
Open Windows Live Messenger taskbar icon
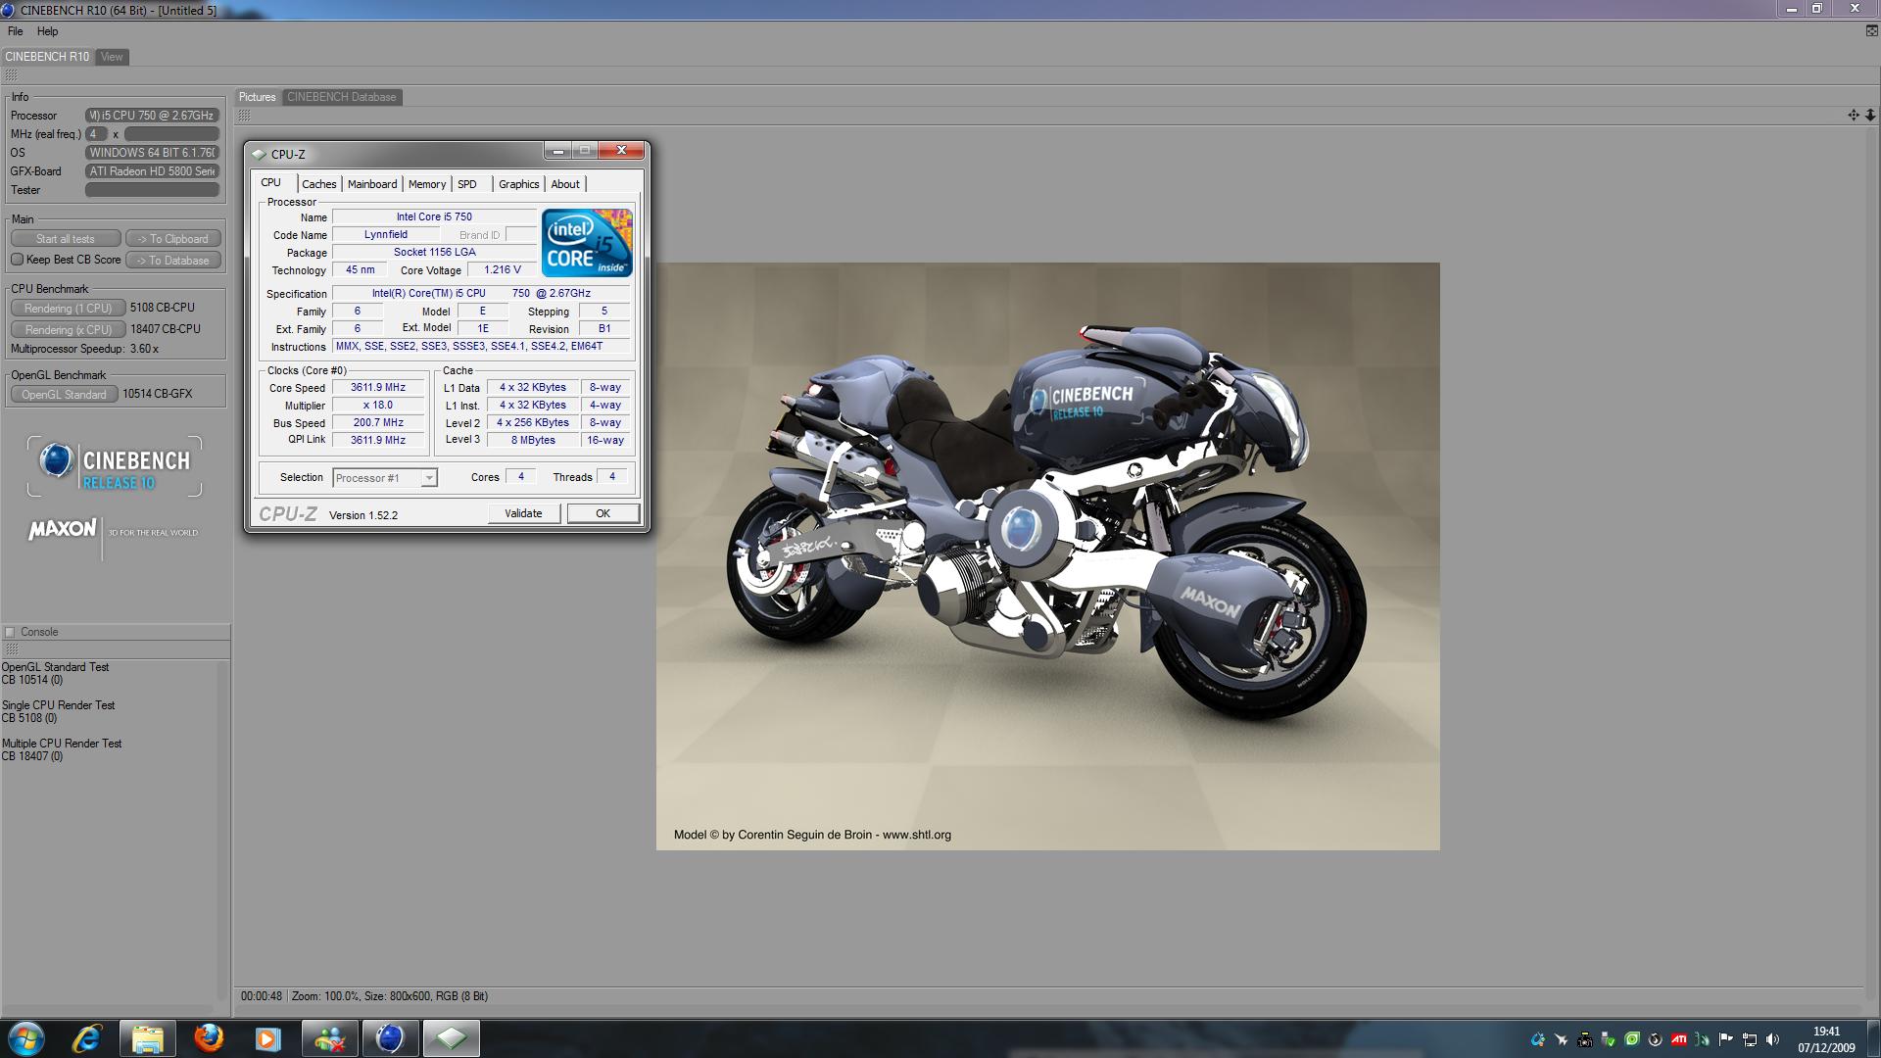pos(329,1038)
